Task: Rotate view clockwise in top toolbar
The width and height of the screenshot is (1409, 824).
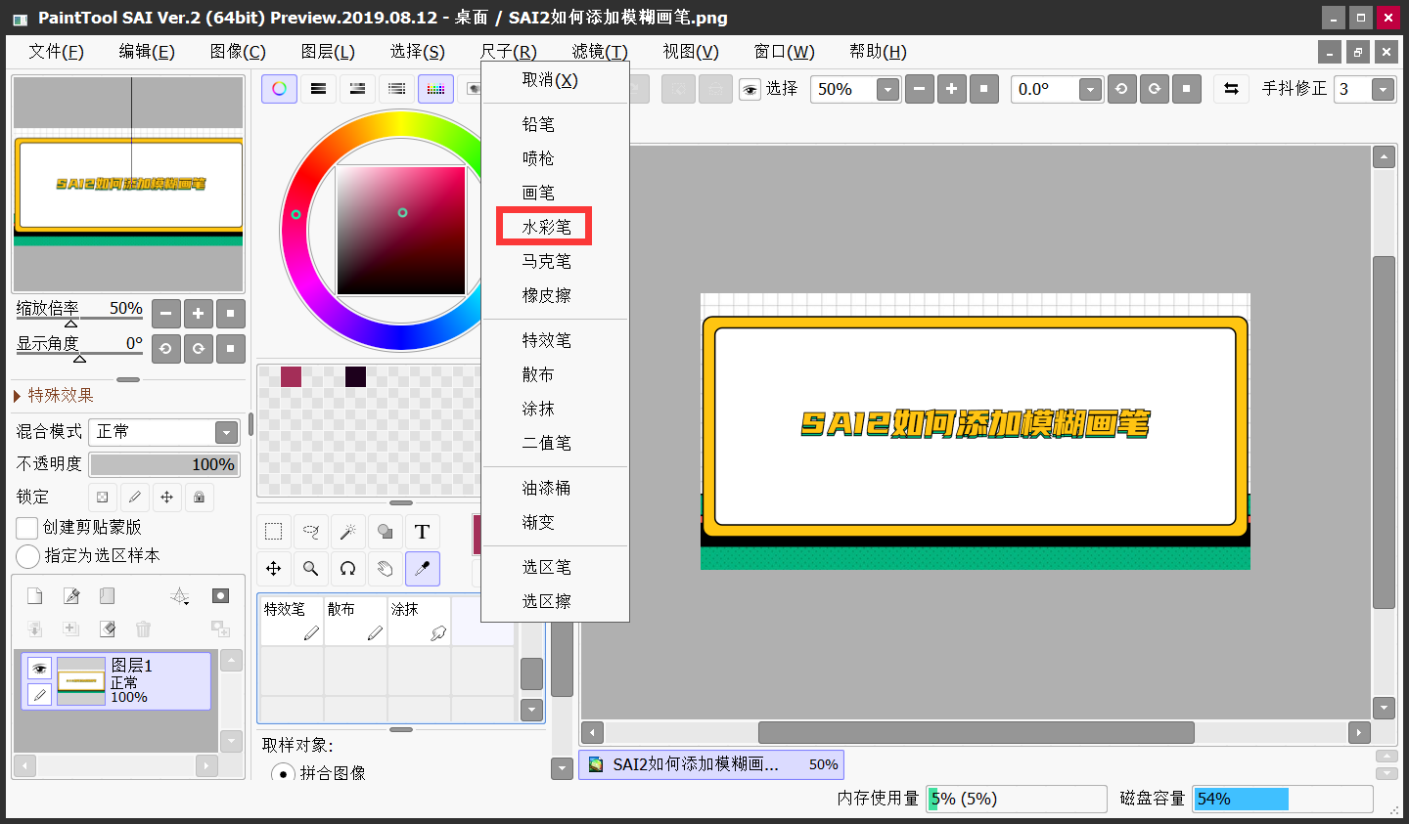Action: tap(1155, 89)
